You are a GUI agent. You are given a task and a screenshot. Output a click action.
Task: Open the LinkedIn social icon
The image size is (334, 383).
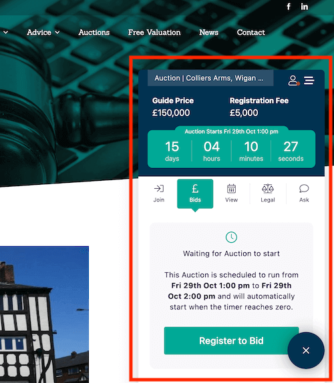point(304,7)
